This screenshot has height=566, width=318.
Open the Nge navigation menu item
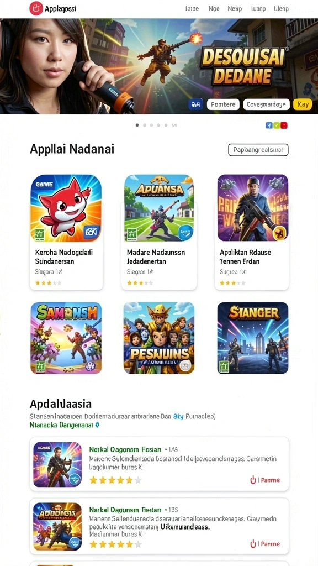[x=214, y=9]
